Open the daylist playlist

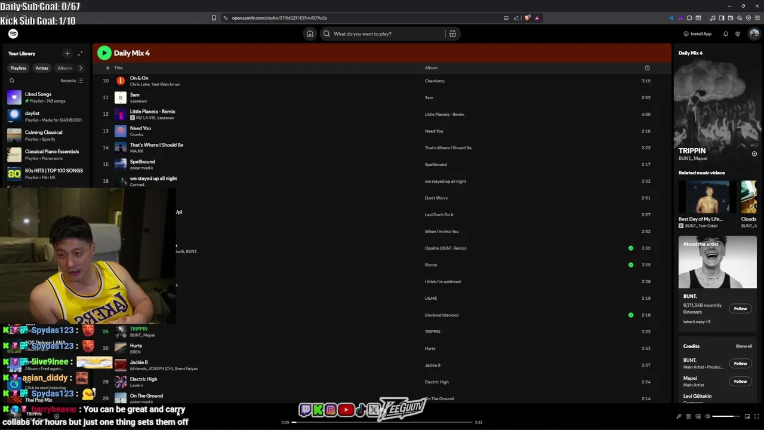pos(47,116)
